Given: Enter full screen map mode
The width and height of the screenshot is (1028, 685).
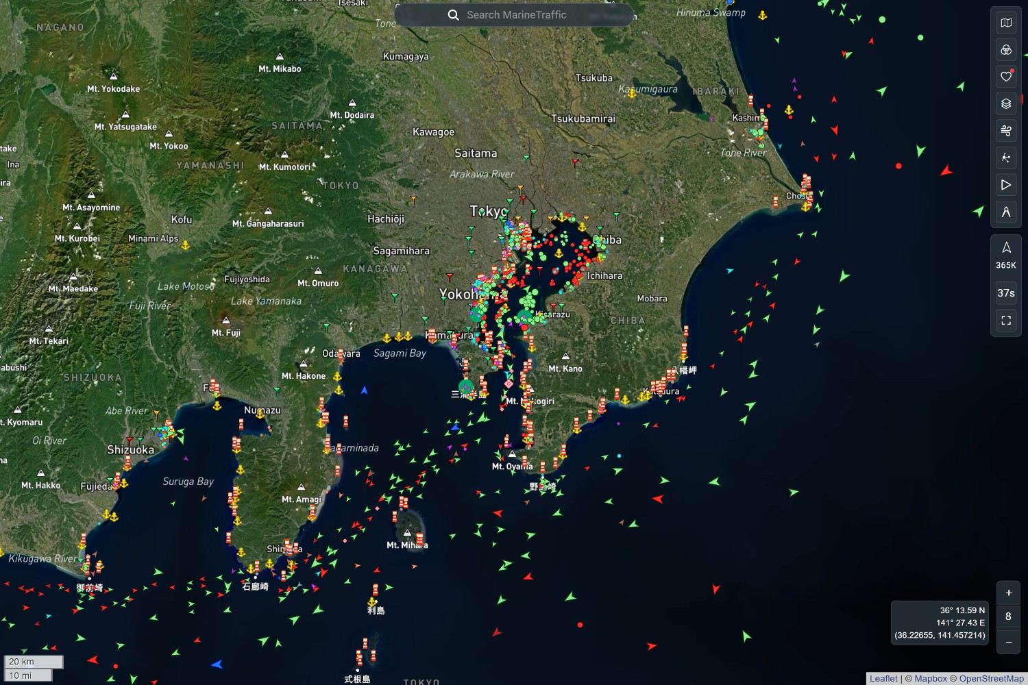Looking at the screenshot, I should (x=1006, y=320).
